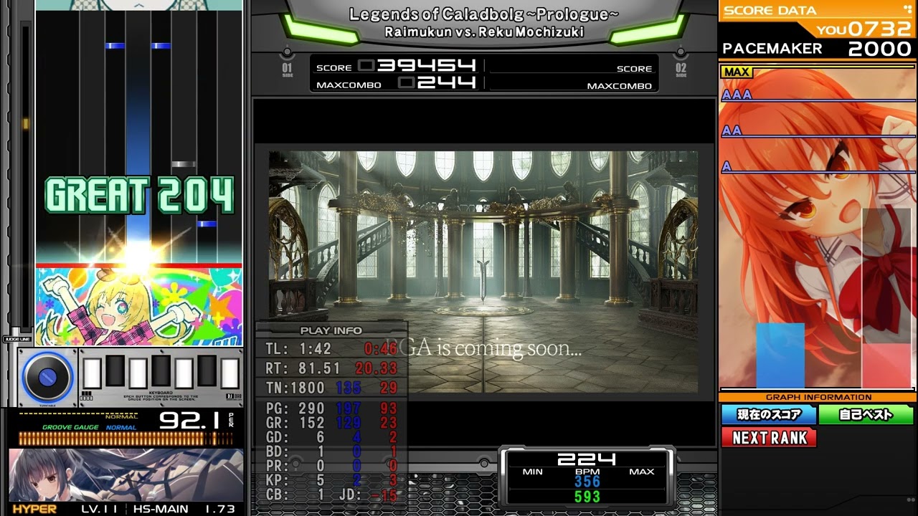Viewport: 918px width, 516px height.
Task: Click the artist name Raimukun vs. Reku Mochizuki
Action: coord(484,32)
